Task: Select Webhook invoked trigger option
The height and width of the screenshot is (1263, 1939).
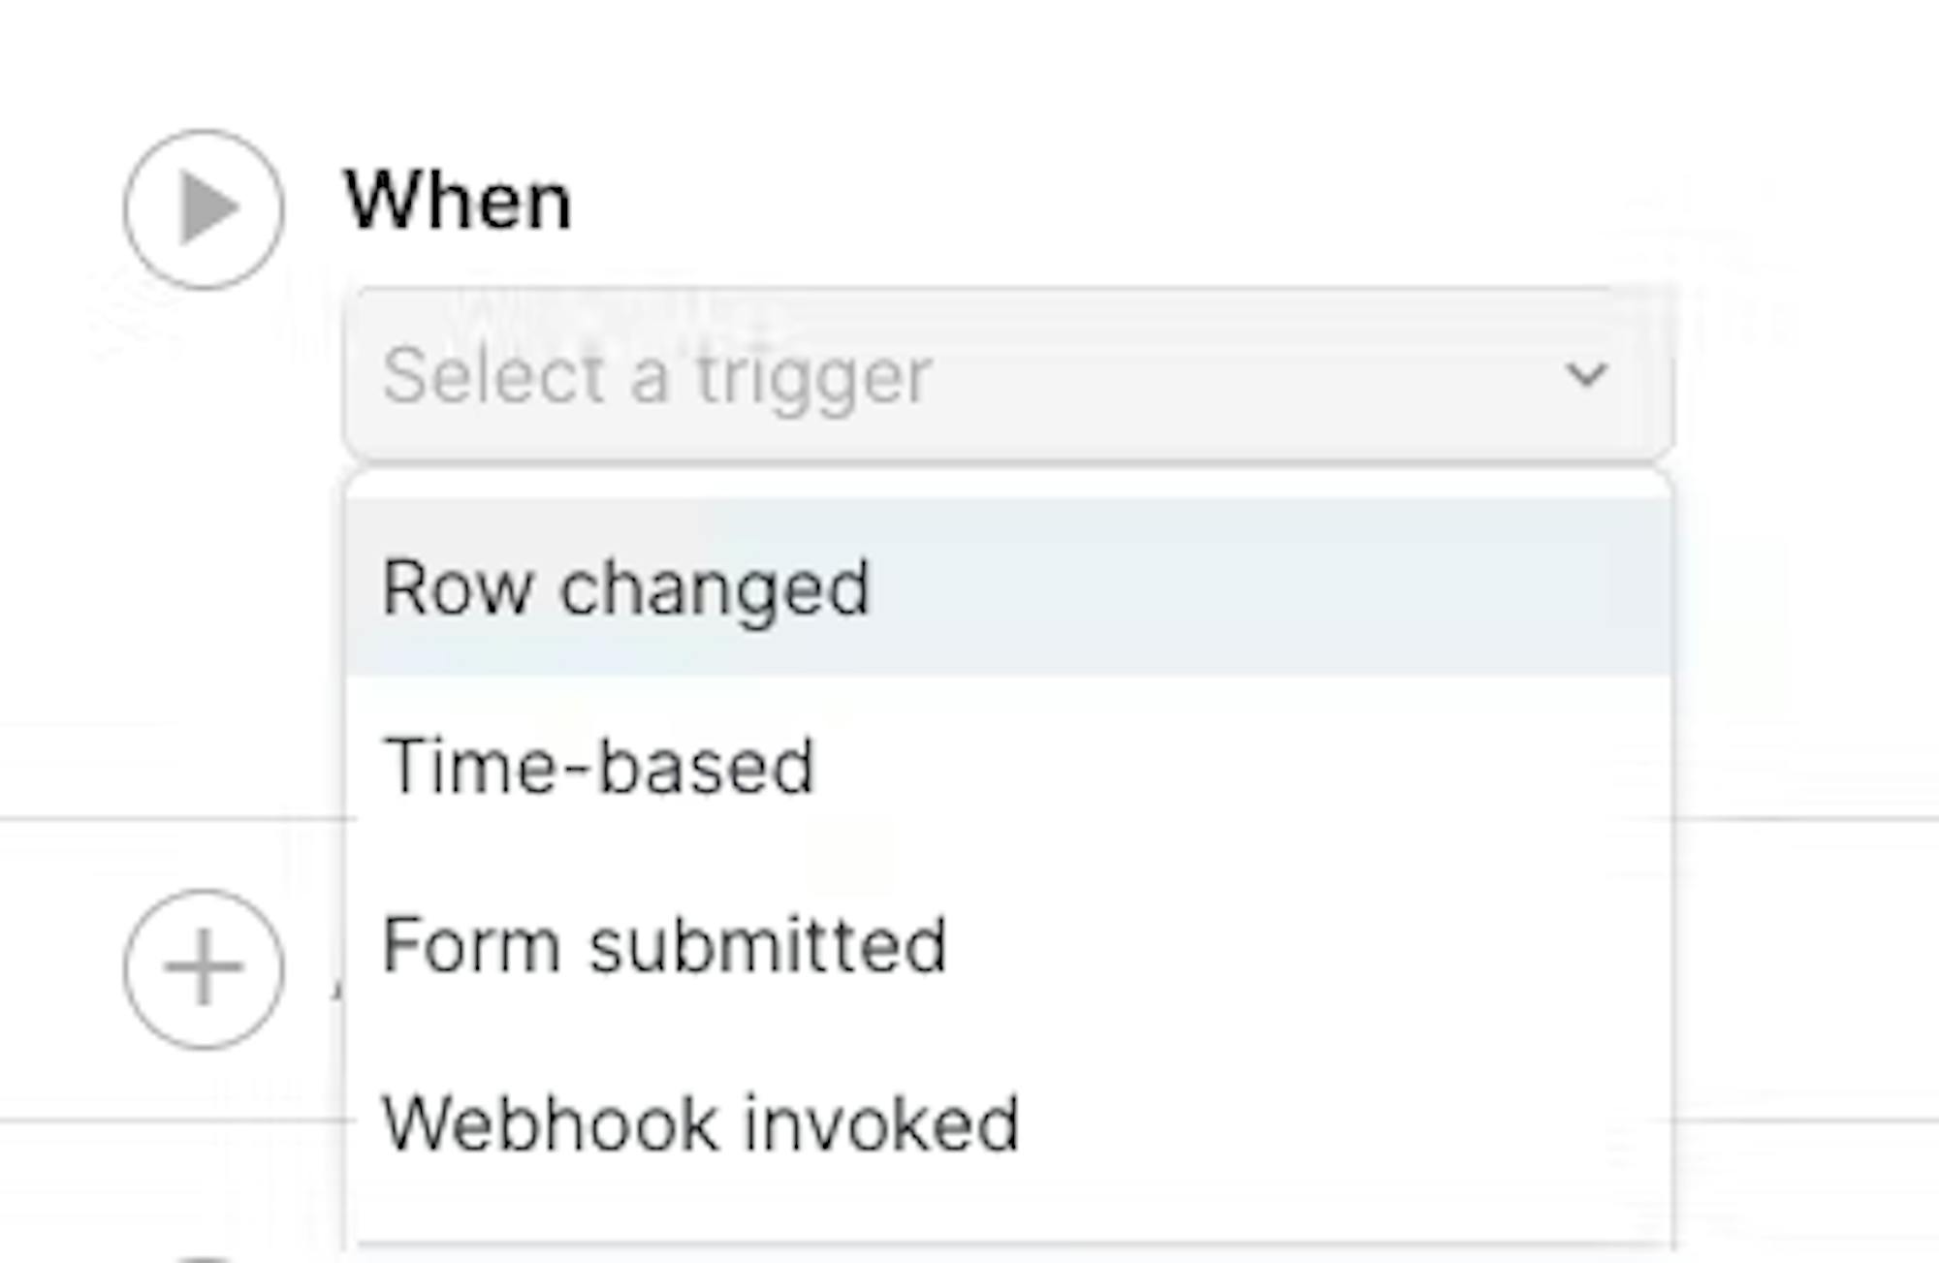Action: (1008, 1124)
